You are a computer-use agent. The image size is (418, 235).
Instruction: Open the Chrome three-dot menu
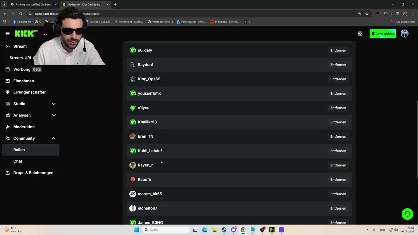click(413, 14)
